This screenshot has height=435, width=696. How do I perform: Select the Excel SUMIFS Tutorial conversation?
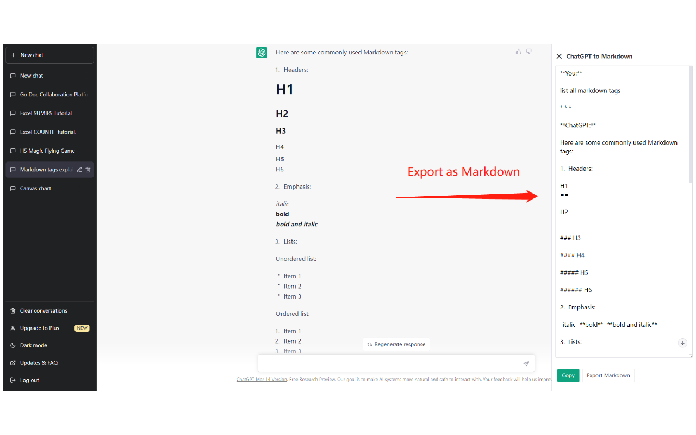(x=45, y=113)
